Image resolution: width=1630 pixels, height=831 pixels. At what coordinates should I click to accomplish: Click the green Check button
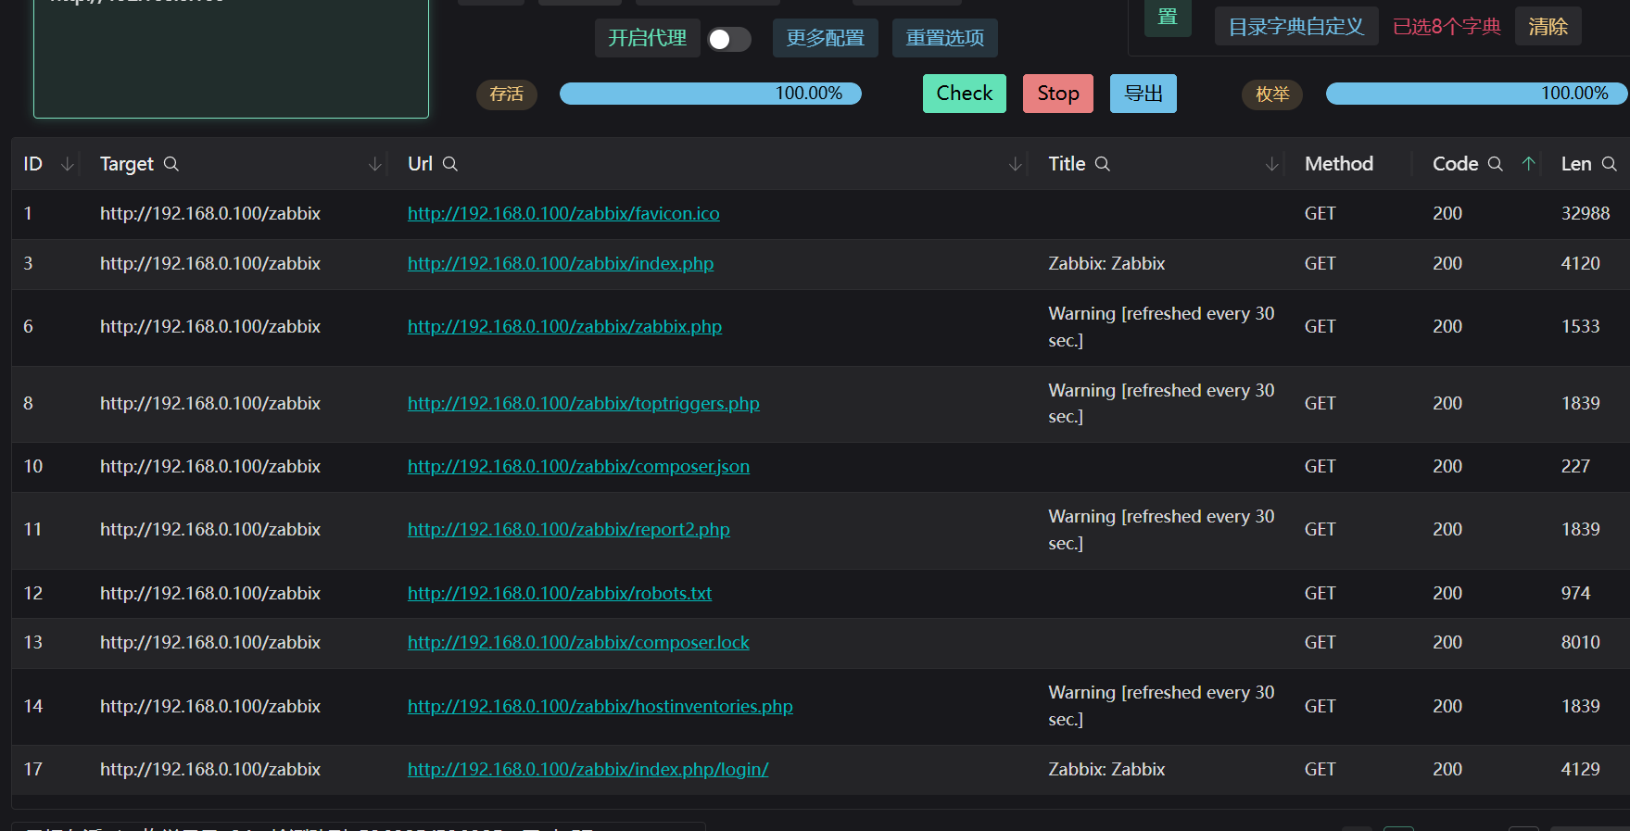tap(965, 94)
